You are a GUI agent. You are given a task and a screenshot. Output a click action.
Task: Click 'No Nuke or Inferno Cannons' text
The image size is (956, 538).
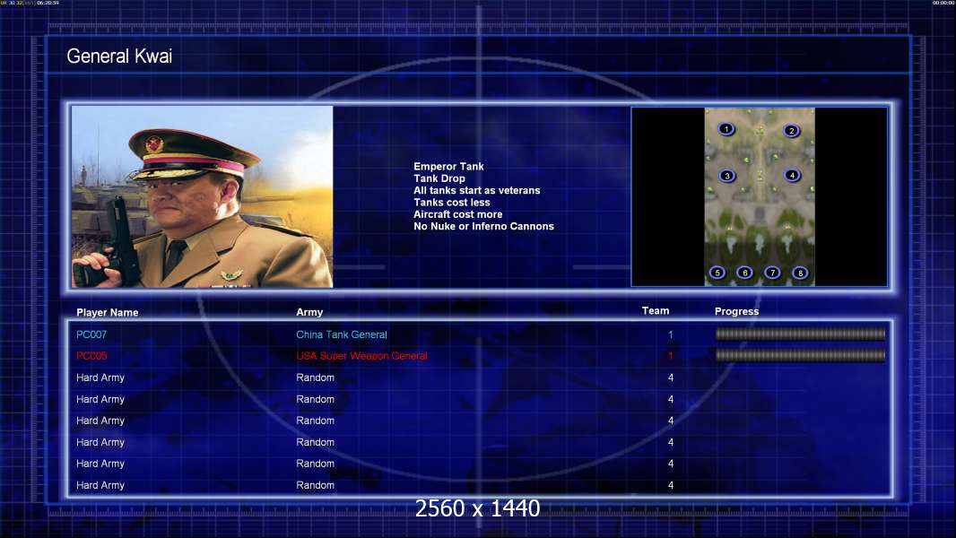tap(483, 226)
